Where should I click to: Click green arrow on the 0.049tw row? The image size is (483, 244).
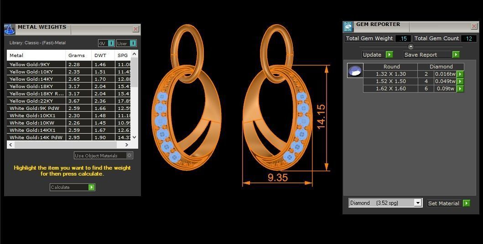tap(460, 81)
